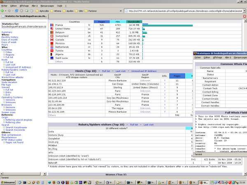Image resolution: width=247 pixels, height=185 pixels.
Task: Open the GNU bookmark folder
Action: click(79, 11)
